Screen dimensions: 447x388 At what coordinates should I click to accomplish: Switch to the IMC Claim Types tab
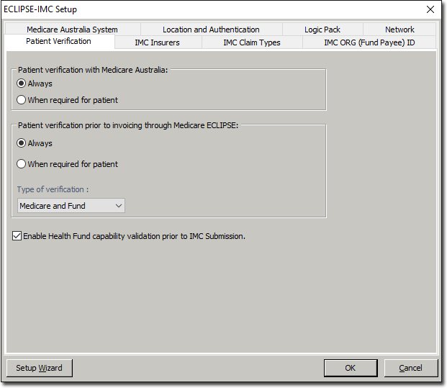252,42
